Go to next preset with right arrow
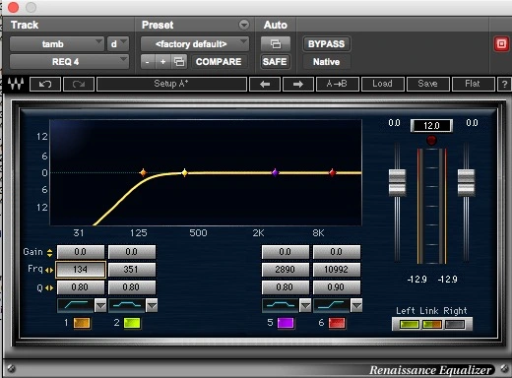The image size is (512, 378). tap(298, 84)
